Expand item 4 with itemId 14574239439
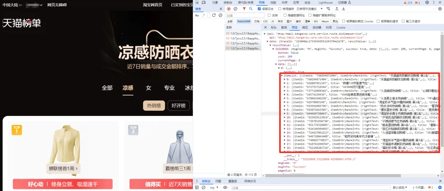This screenshot has width=444, height=191. click(x=284, y=95)
